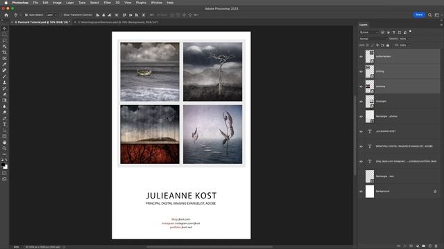Lock layer position in Layers panel

point(377,45)
